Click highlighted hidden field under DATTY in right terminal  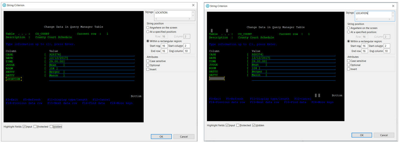pos(217,79)
